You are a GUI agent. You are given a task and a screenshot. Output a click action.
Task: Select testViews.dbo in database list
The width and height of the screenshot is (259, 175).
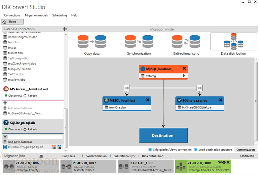pyautogui.click(x=17, y=80)
